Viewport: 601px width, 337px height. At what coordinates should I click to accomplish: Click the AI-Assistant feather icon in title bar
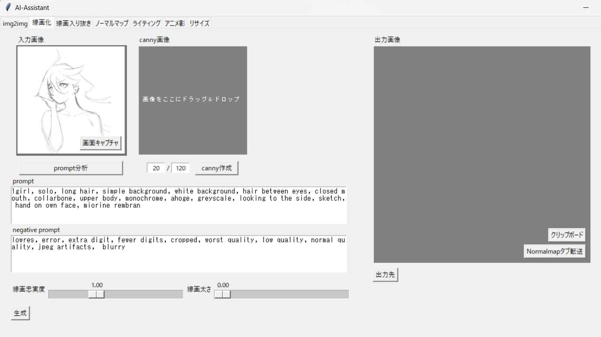(x=8, y=7)
